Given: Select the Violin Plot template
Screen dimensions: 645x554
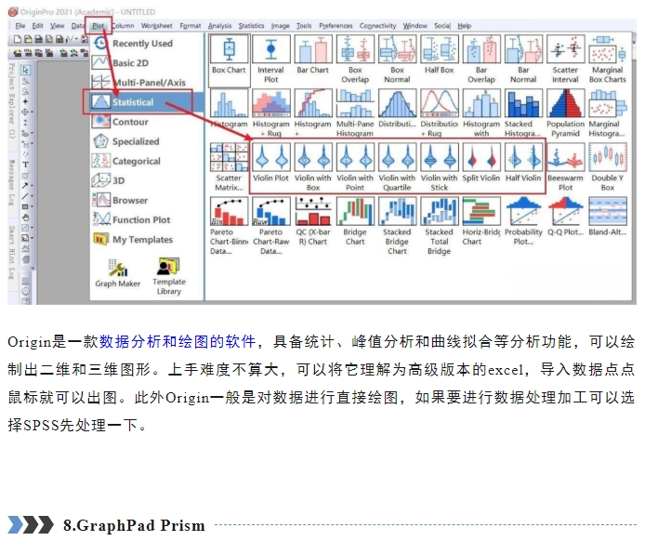Looking at the screenshot, I should (x=270, y=163).
